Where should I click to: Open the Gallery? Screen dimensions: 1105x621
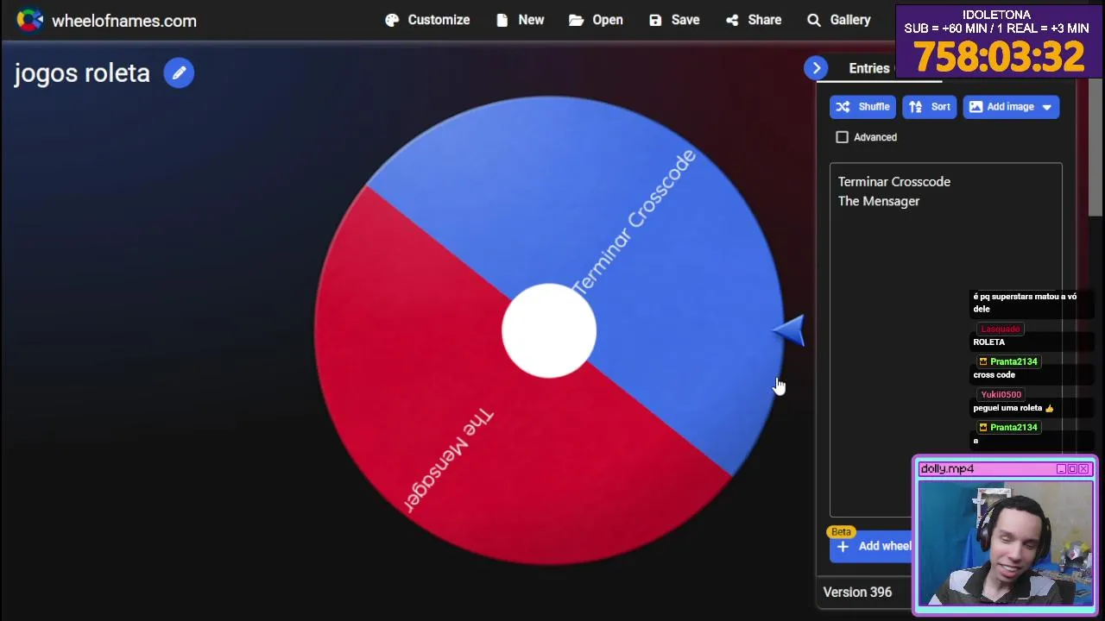(839, 20)
